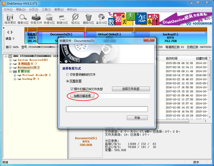Click the extended partition (扩展分区) icon
This screenshot has width=214, height=166.
(x=15, y=71)
